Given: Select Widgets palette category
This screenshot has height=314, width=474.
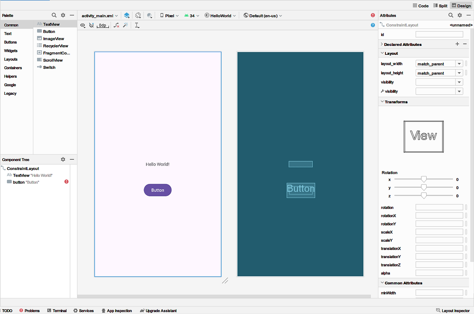Looking at the screenshot, I should pos(16,51).
